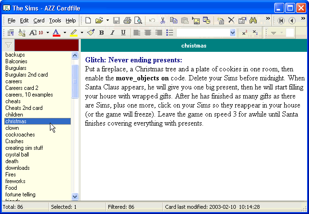
Task: Select the format painter brush
Action: coord(91,32)
